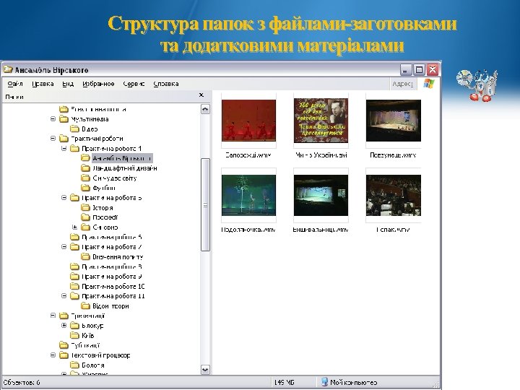Select the Текстовий процесор folder label

pyautogui.click(x=100, y=355)
